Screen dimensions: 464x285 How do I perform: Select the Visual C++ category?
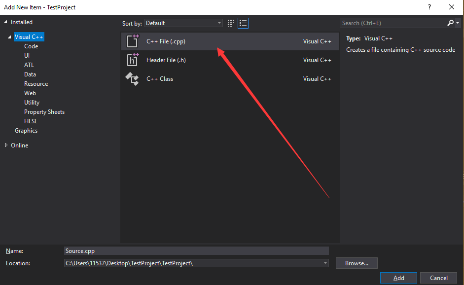click(29, 36)
